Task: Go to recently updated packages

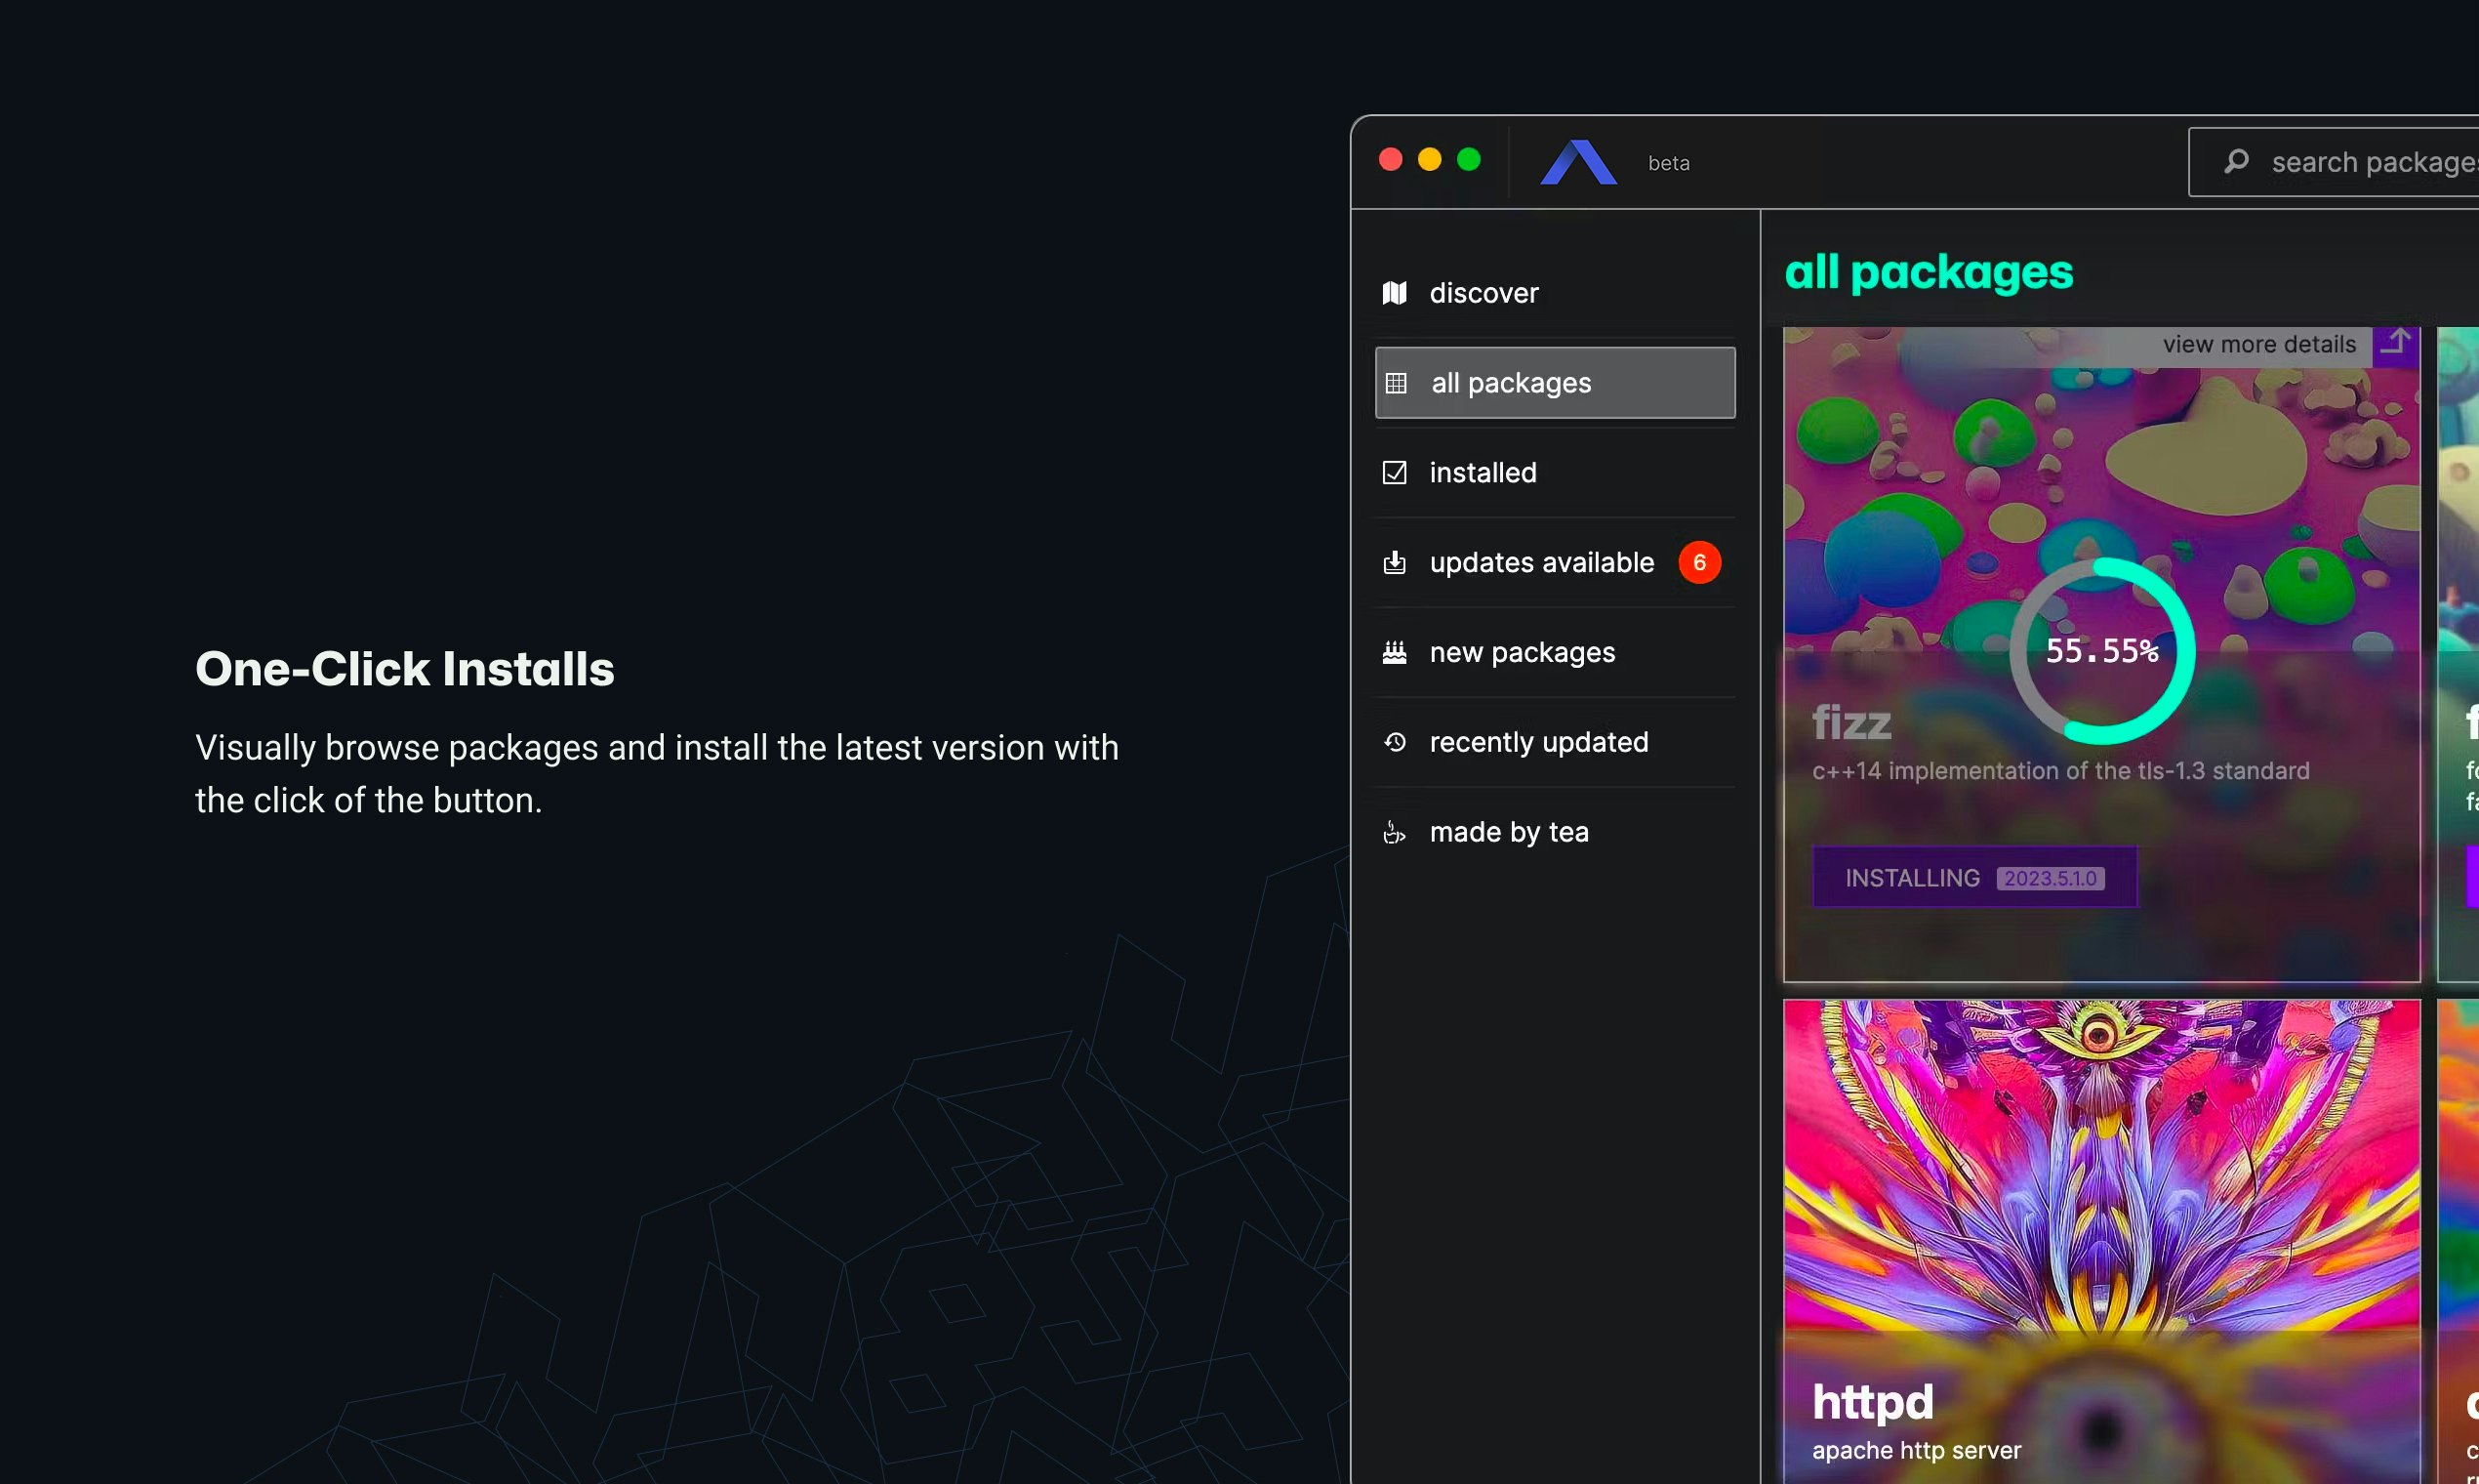Action: click(1537, 742)
